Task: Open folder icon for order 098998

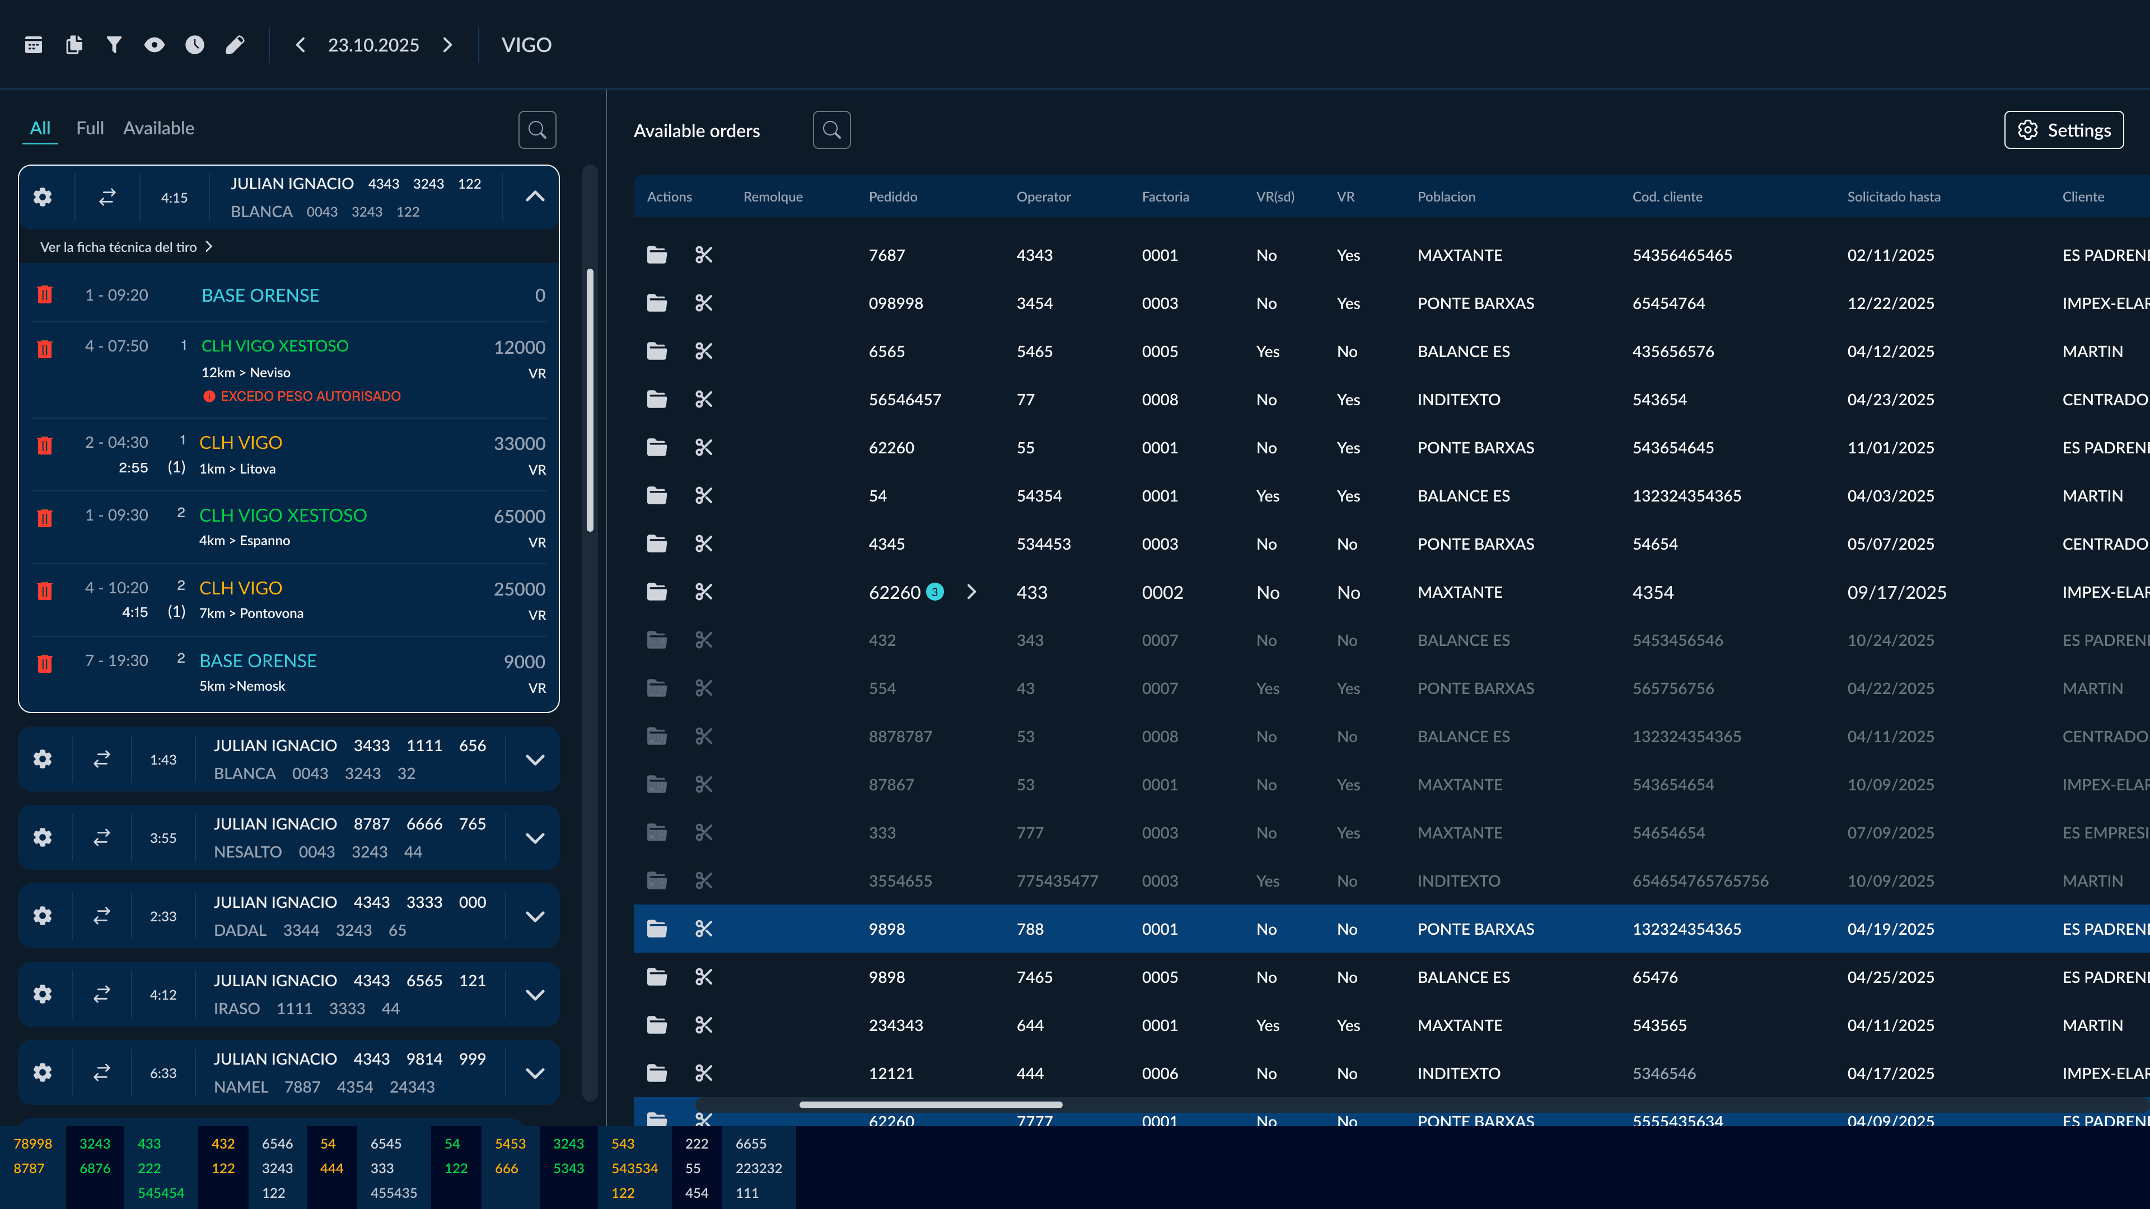Action: pyautogui.click(x=657, y=304)
